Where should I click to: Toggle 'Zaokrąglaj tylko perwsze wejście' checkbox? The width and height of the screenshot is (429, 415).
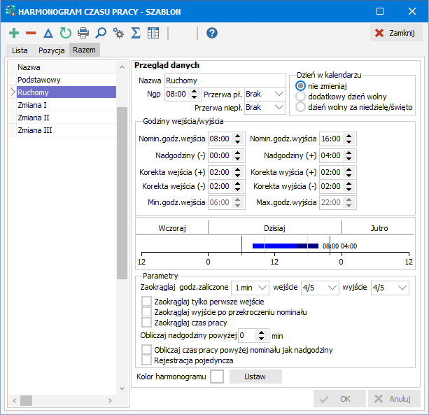click(x=147, y=302)
